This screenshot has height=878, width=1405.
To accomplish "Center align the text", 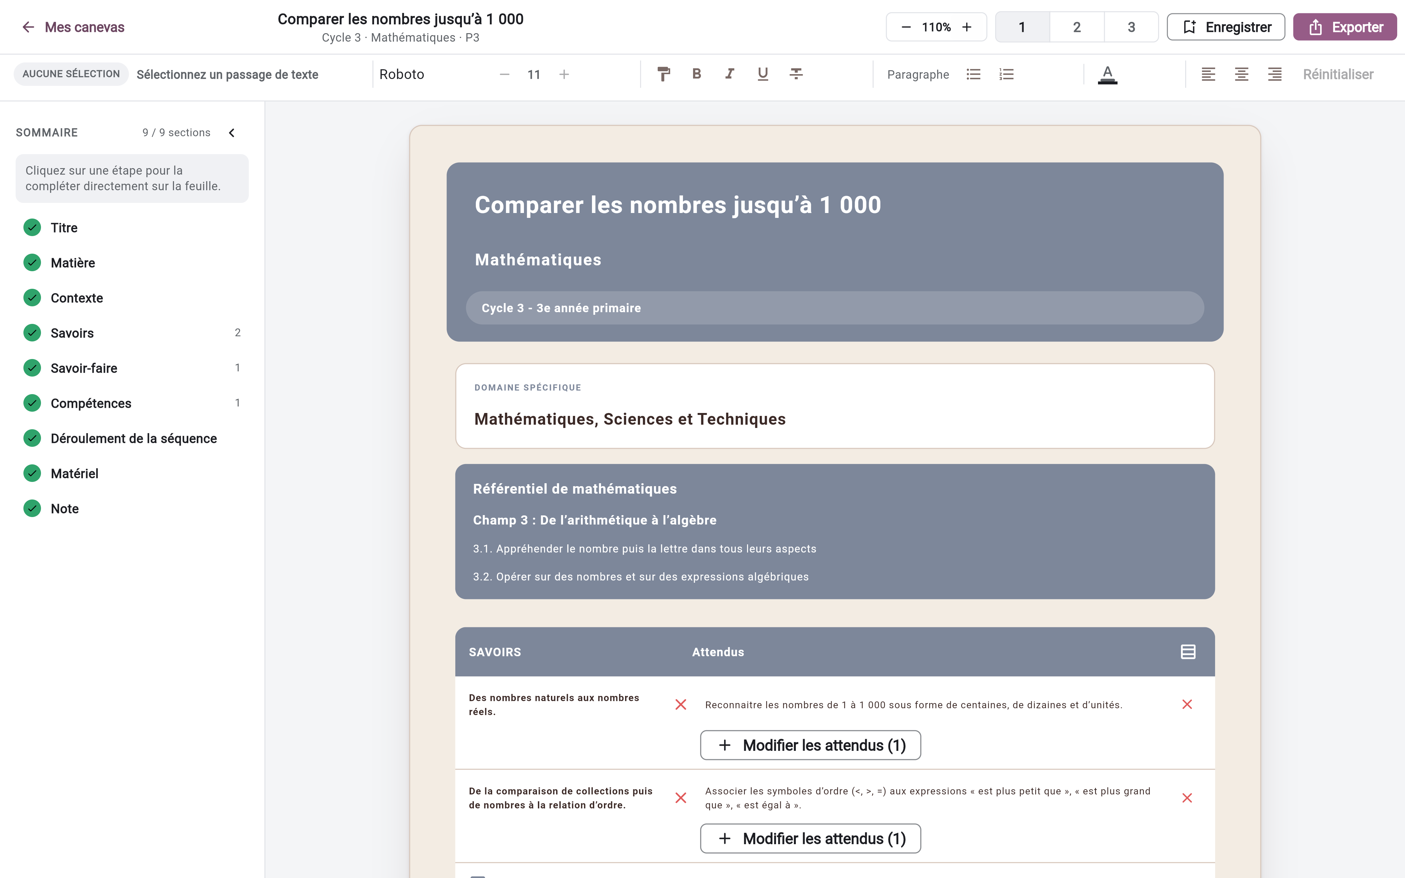I will coord(1241,74).
